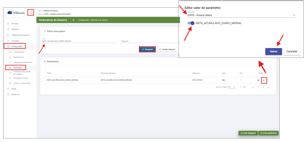Viewport: 306px width, 142px height.
Task: Click the gear action icon for META_ACUMULADO_DIARIO_MENSAL row
Action: pyautogui.click(x=258, y=80)
